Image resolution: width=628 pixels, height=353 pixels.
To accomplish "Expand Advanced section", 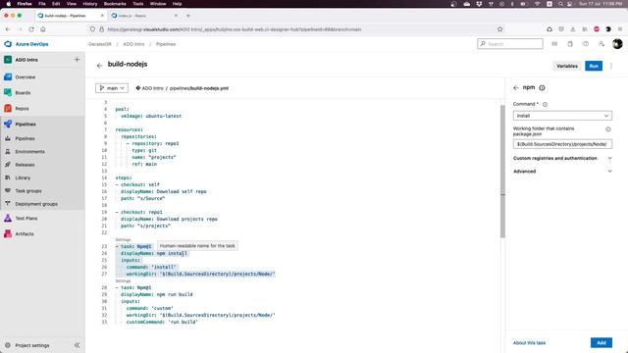I will click(562, 172).
